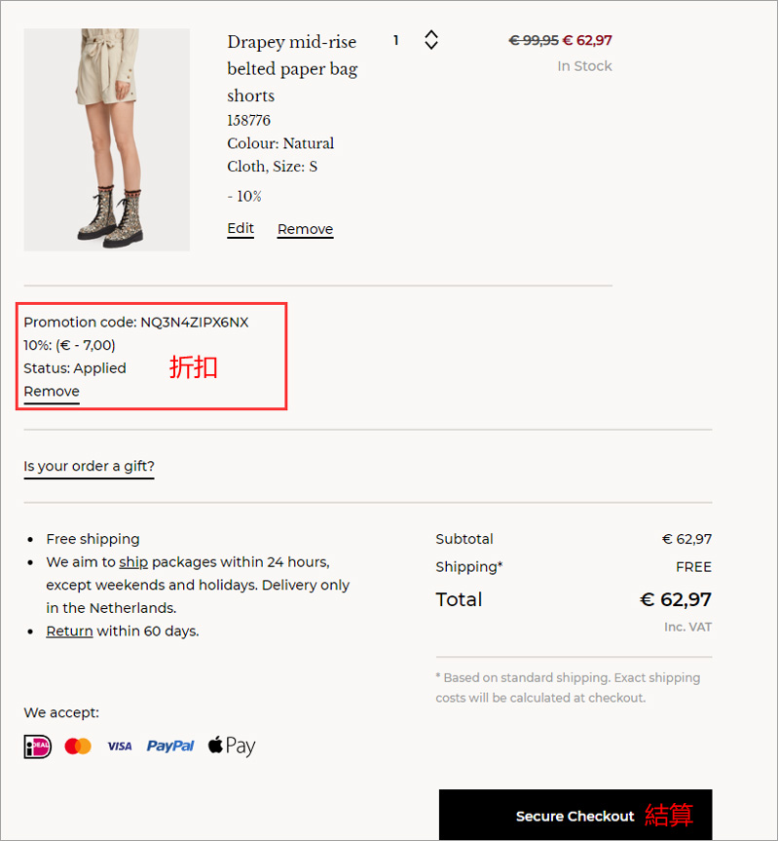Click the quantity value field
Screen dimensions: 779x841
point(396,40)
